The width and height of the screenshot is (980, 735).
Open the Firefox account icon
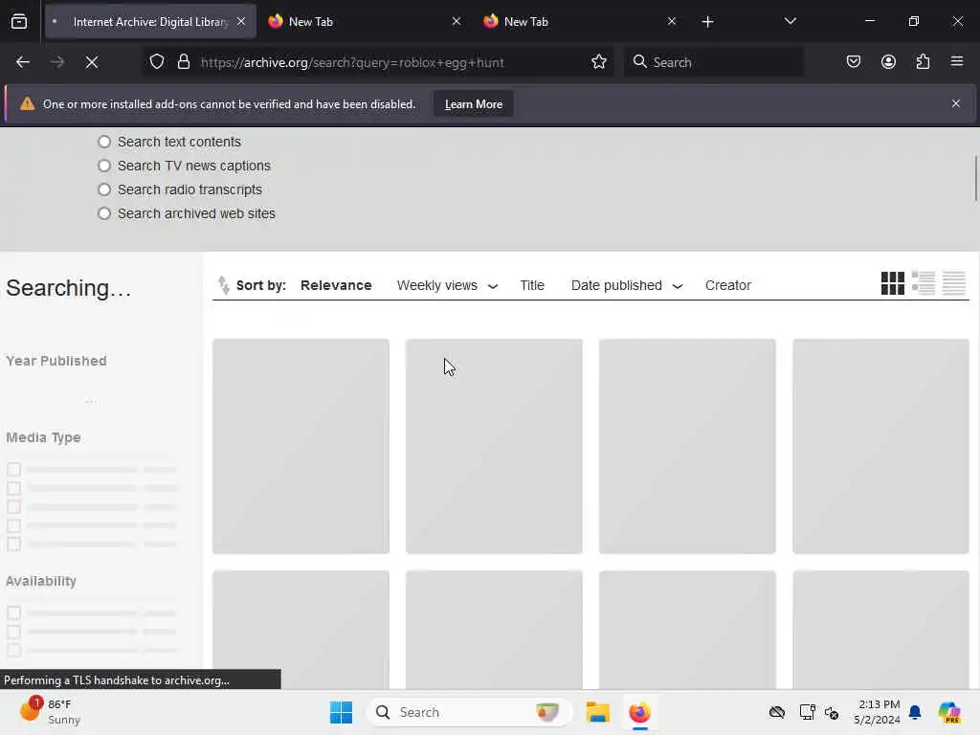[x=888, y=62]
